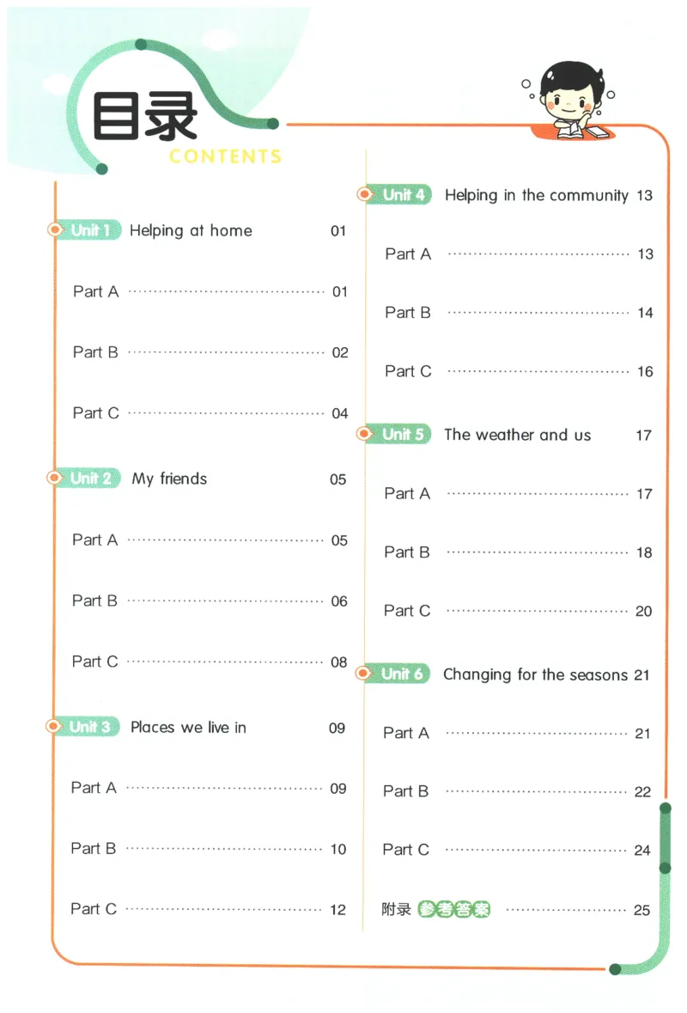Click Part A under Unit 4
The width and height of the screenshot is (687, 1013).
pos(408,254)
